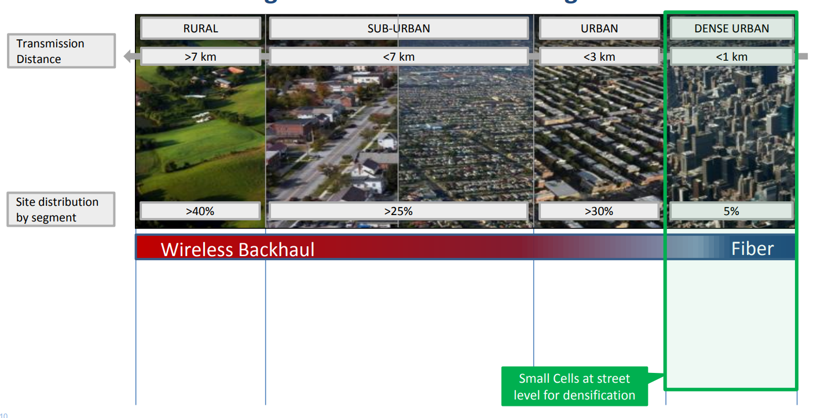Click the <1 km distance value
817x418 pixels.
[x=731, y=57]
